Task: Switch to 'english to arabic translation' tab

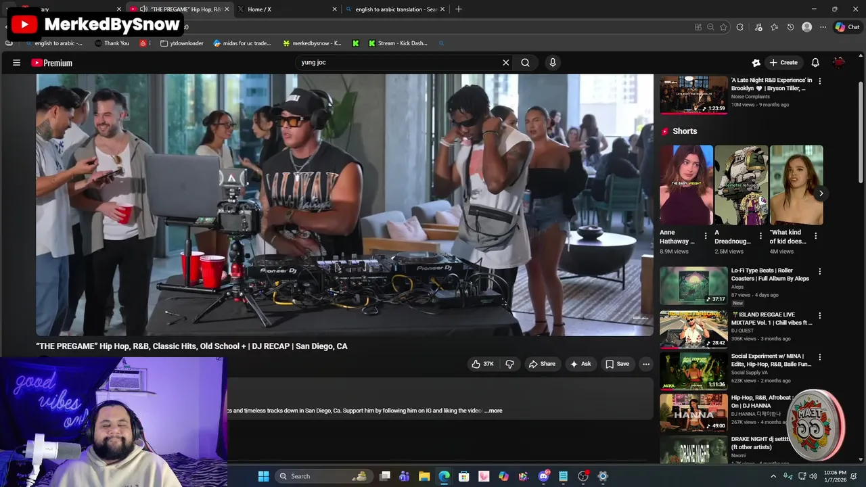Action: pyautogui.click(x=396, y=9)
